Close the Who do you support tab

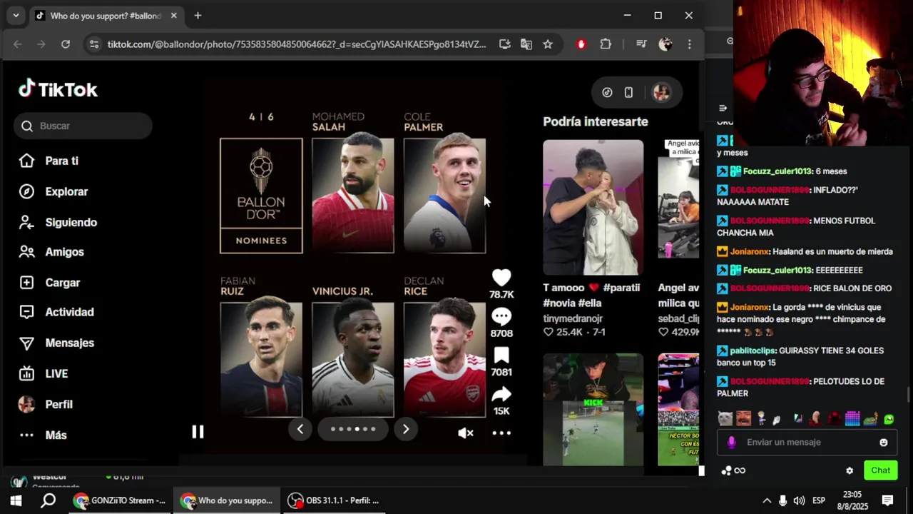(x=173, y=16)
